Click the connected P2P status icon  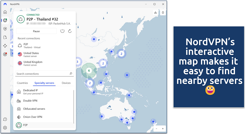click(x=21, y=19)
